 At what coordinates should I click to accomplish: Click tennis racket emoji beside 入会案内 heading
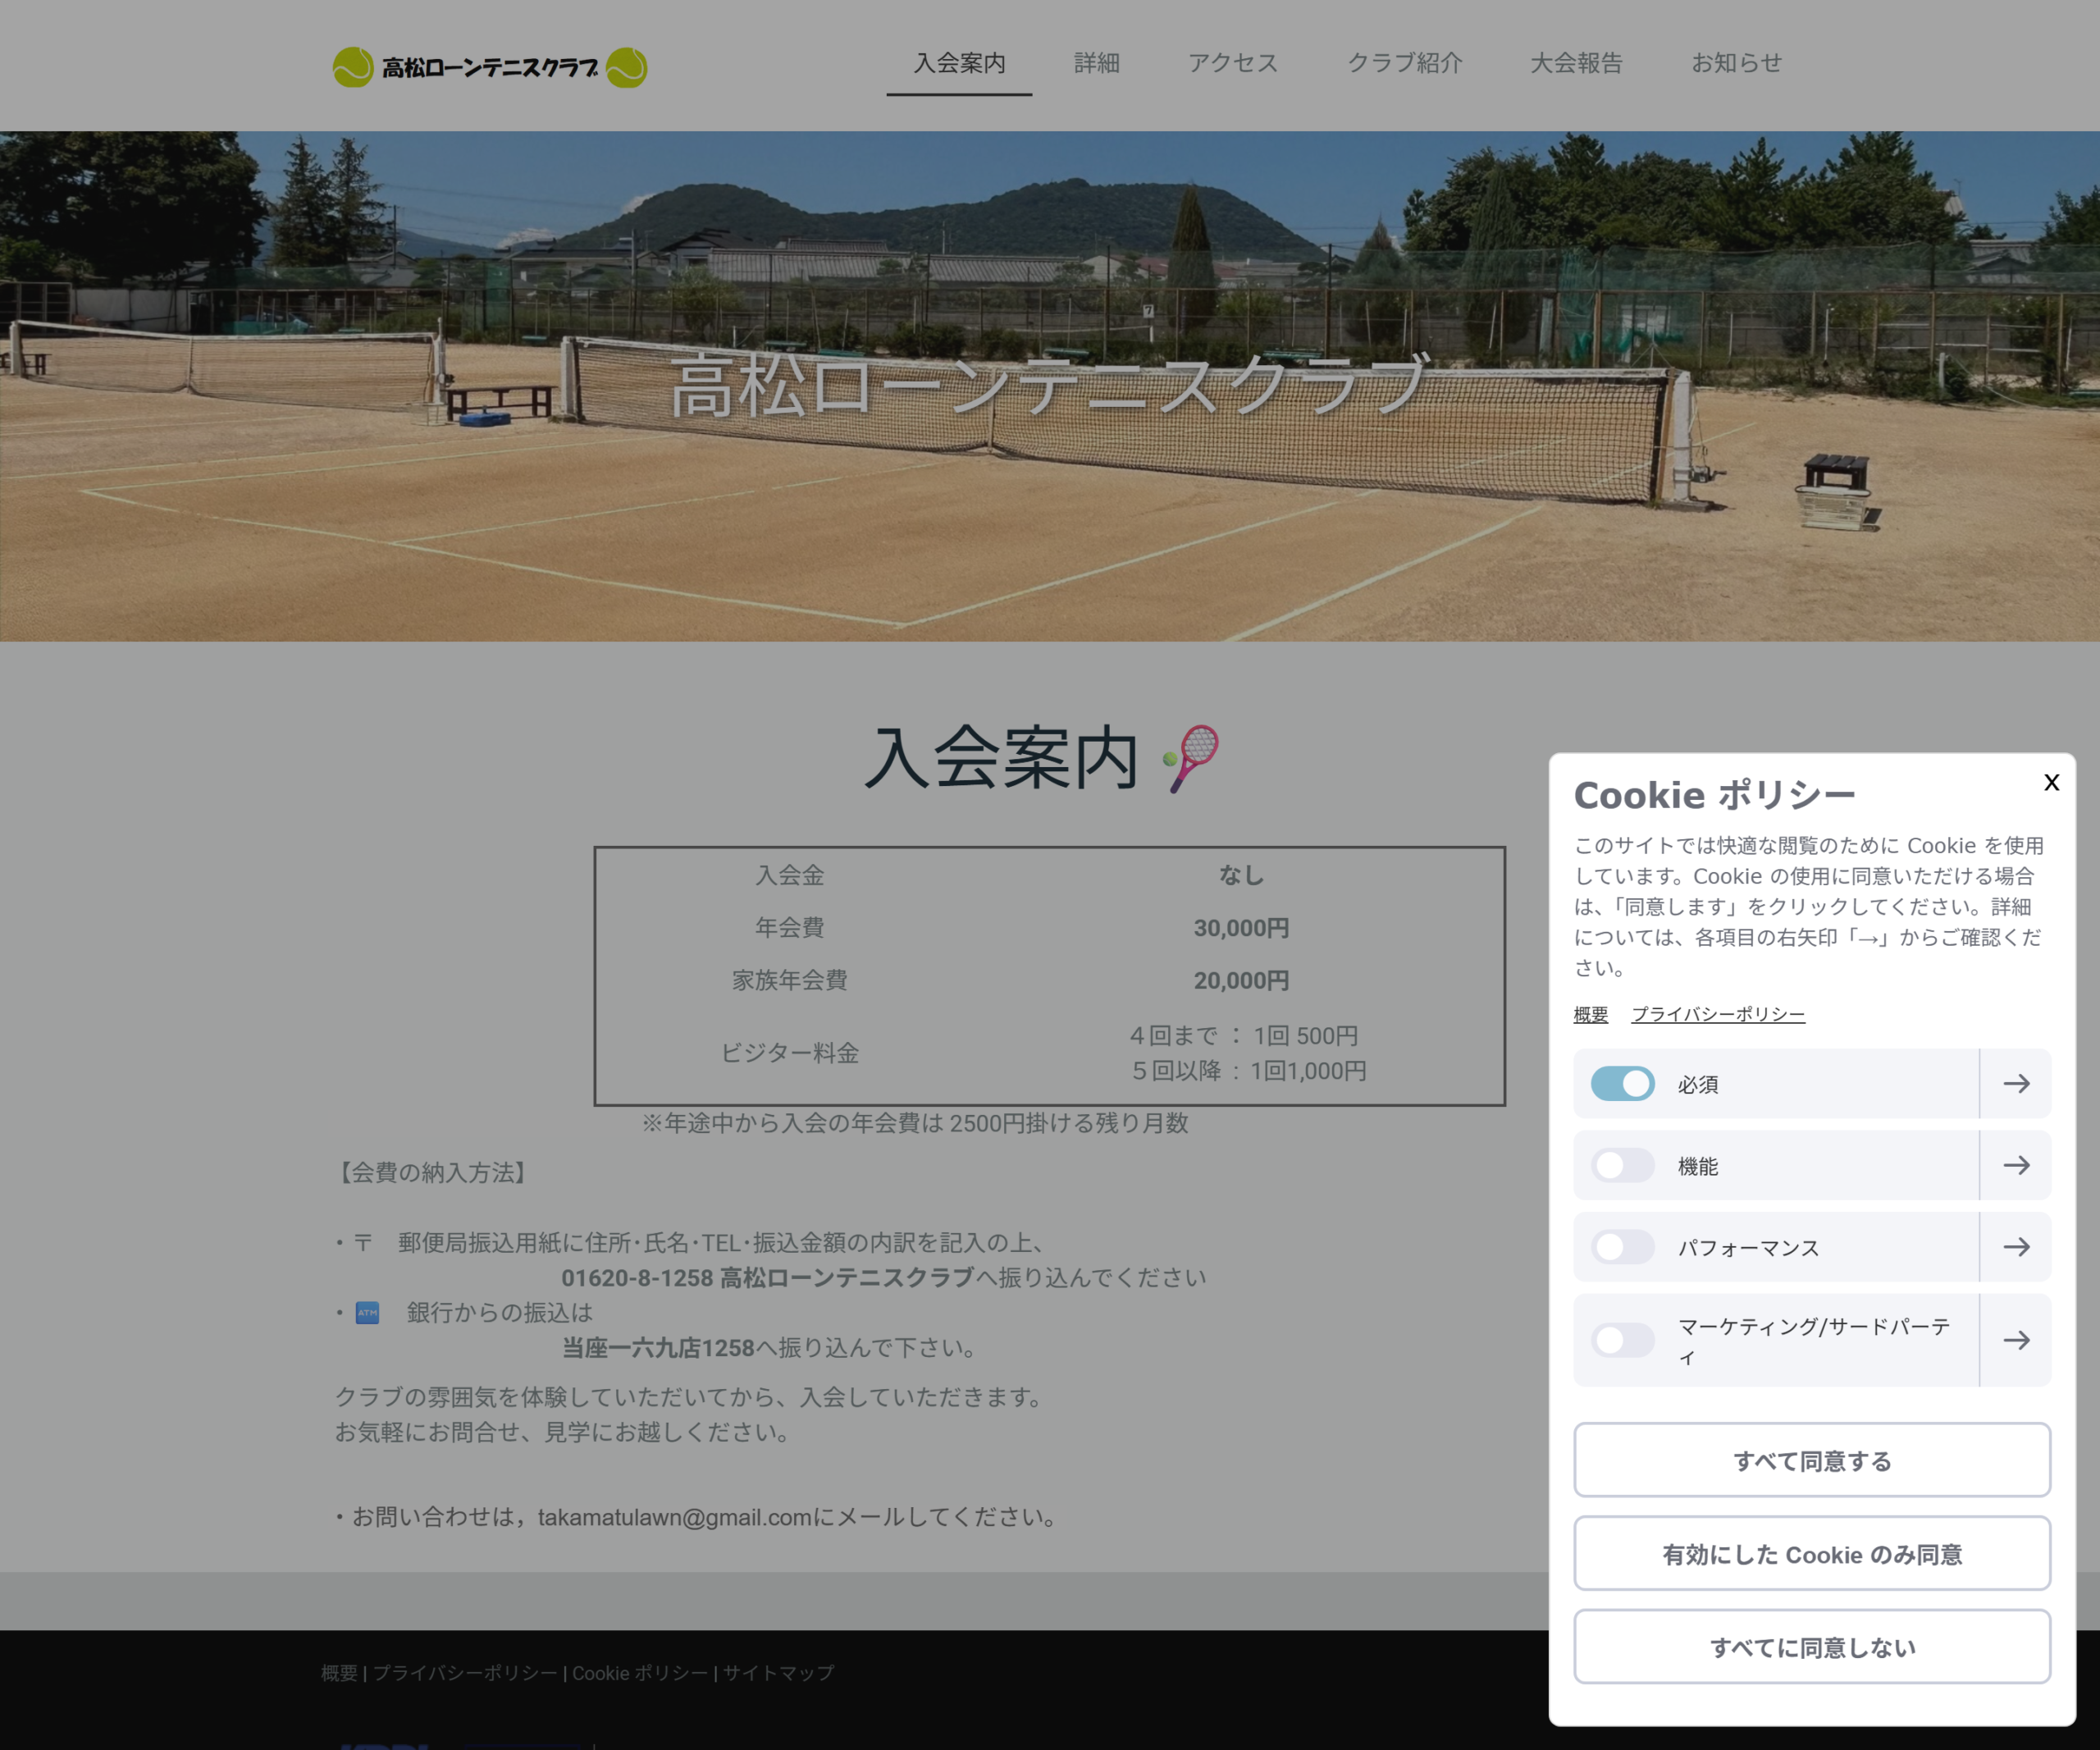1192,759
